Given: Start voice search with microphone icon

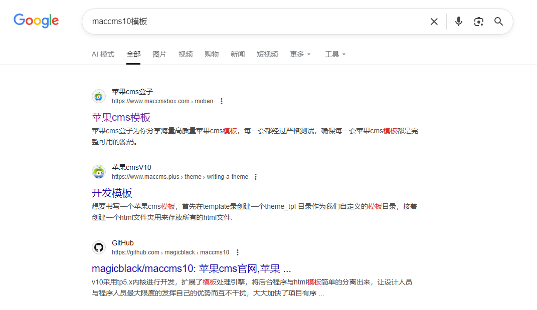Looking at the screenshot, I should [x=458, y=22].
